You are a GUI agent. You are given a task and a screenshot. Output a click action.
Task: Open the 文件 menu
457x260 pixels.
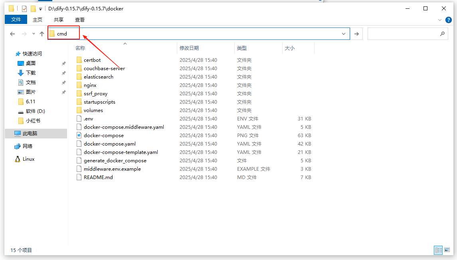click(x=16, y=20)
